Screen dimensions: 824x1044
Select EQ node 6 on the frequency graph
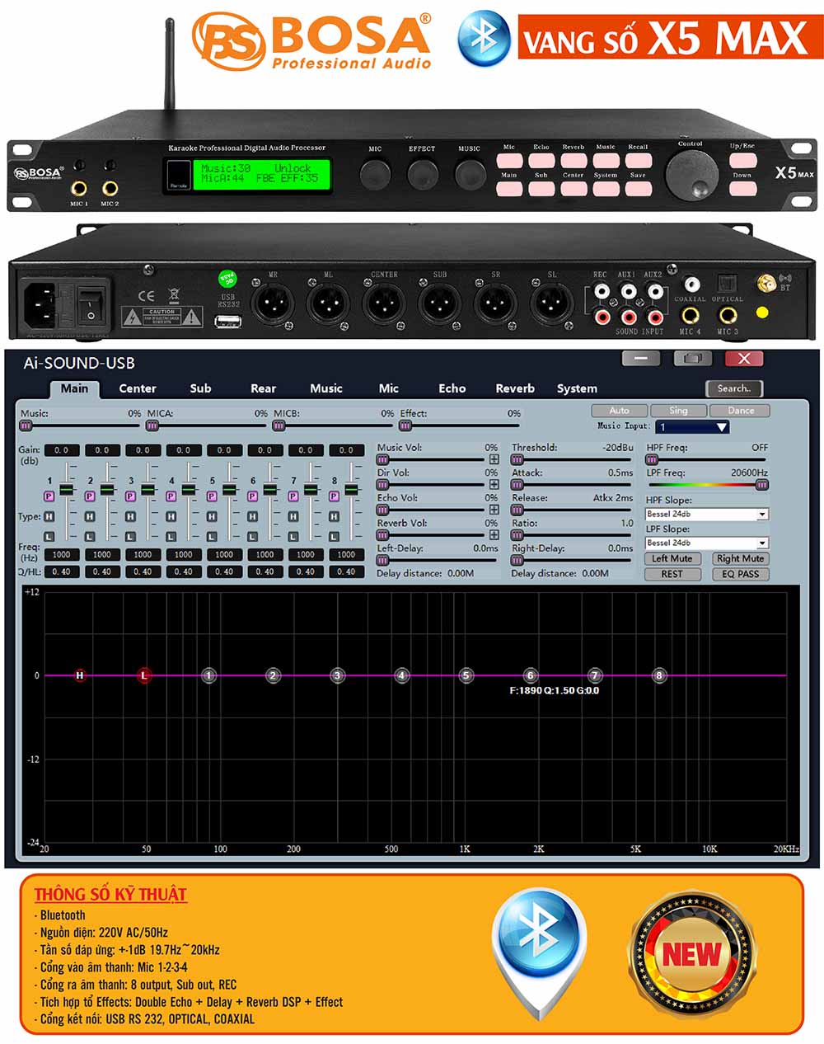pyautogui.click(x=531, y=675)
